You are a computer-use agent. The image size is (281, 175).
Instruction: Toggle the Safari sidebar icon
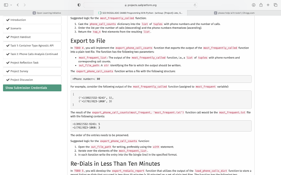[5, 5]
